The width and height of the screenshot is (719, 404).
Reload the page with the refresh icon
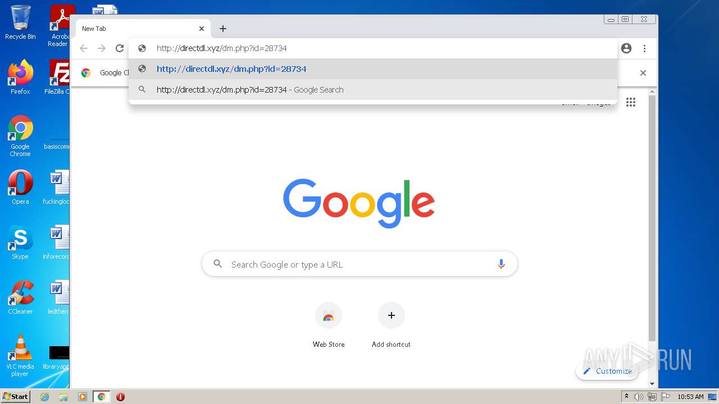[119, 48]
